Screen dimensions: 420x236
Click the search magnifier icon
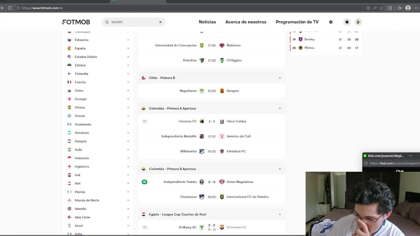tap(107, 22)
